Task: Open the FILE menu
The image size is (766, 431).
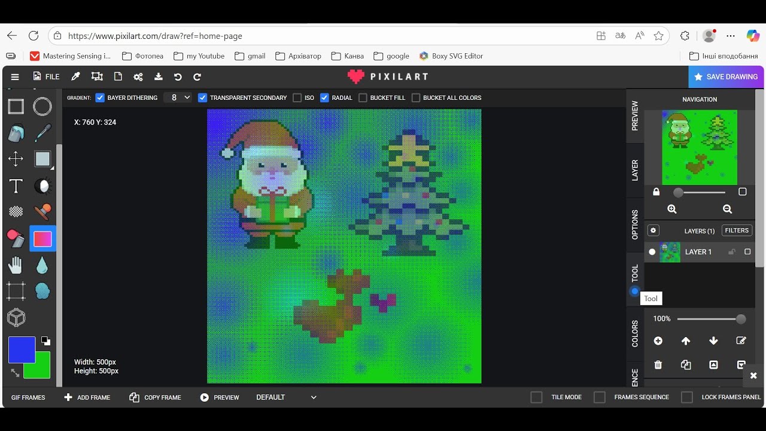Action: (x=46, y=77)
